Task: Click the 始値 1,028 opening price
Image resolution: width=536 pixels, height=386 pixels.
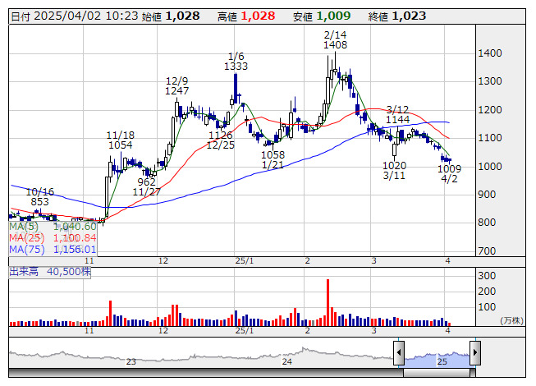Action: [171, 16]
